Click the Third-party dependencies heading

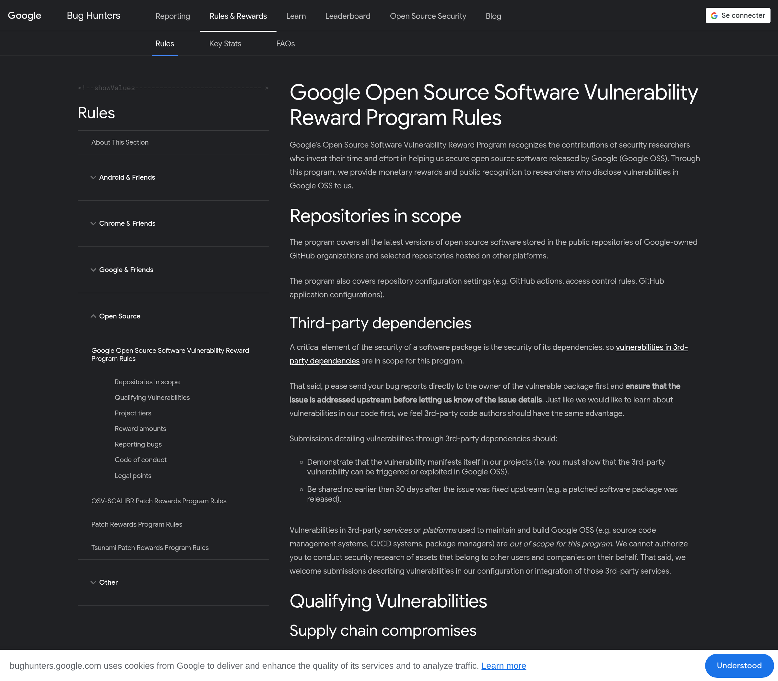click(380, 323)
